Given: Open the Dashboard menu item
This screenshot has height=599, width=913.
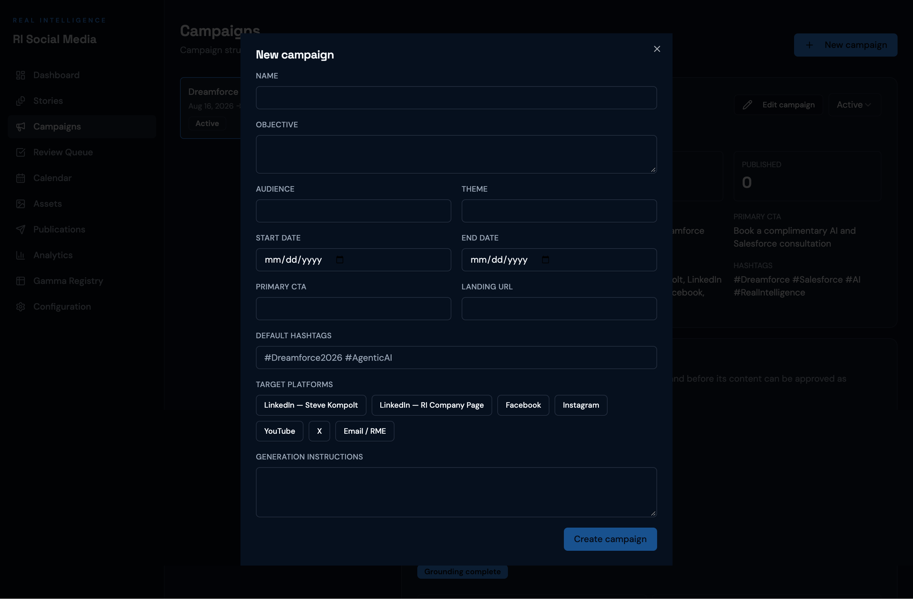Looking at the screenshot, I should [82, 75].
